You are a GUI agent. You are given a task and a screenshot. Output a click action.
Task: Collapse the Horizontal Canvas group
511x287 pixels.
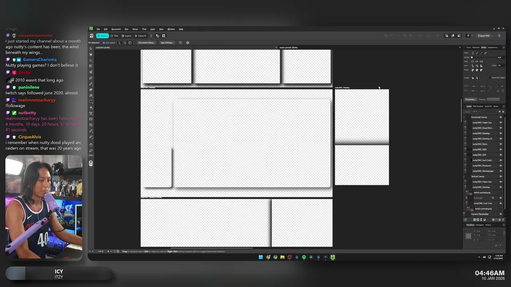pos(465,117)
